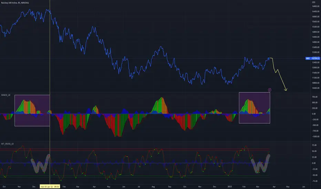Screen dimensions: 321x189
Task: Click the IMACD_LB indicator label
Action: coord(6,95)
